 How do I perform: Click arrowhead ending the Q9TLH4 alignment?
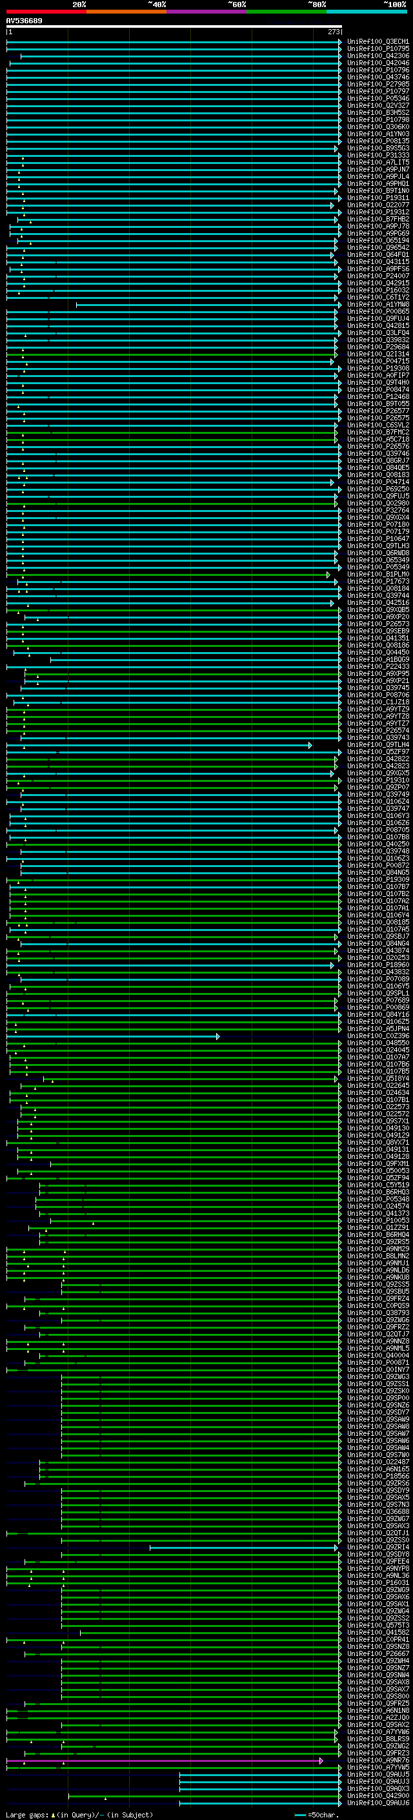[310, 746]
